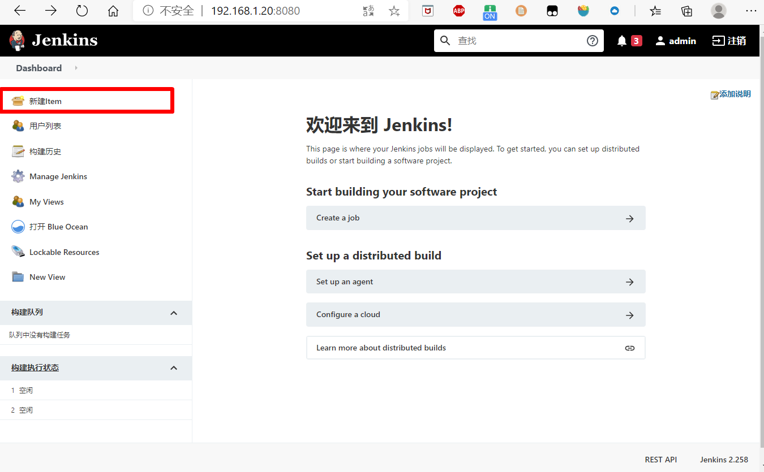
Task: Open the REST API link
Action: [x=661, y=460]
